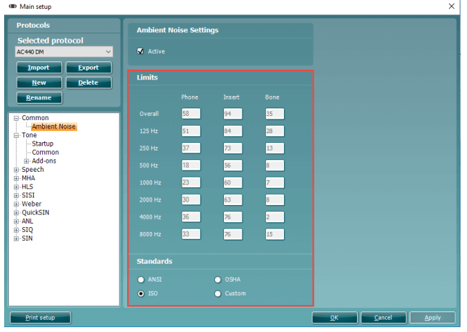Toggle the Active ambient noise checkbox
Image resolution: width=467 pixels, height=332 pixels.
click(140, 51)
